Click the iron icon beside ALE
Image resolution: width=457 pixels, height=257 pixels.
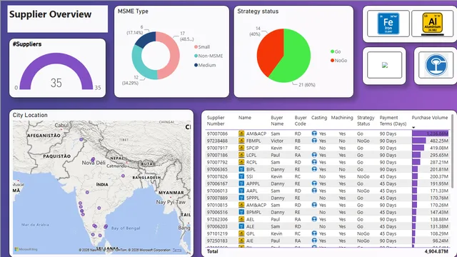pyautogui.click(x=241, y=226)
